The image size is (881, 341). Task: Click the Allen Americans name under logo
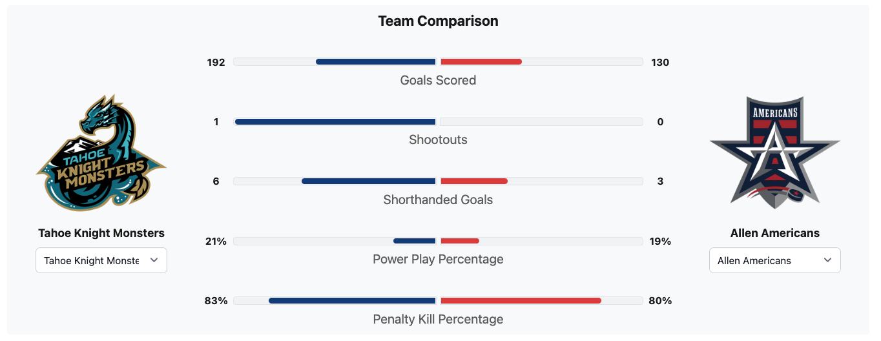pos(774,233)
